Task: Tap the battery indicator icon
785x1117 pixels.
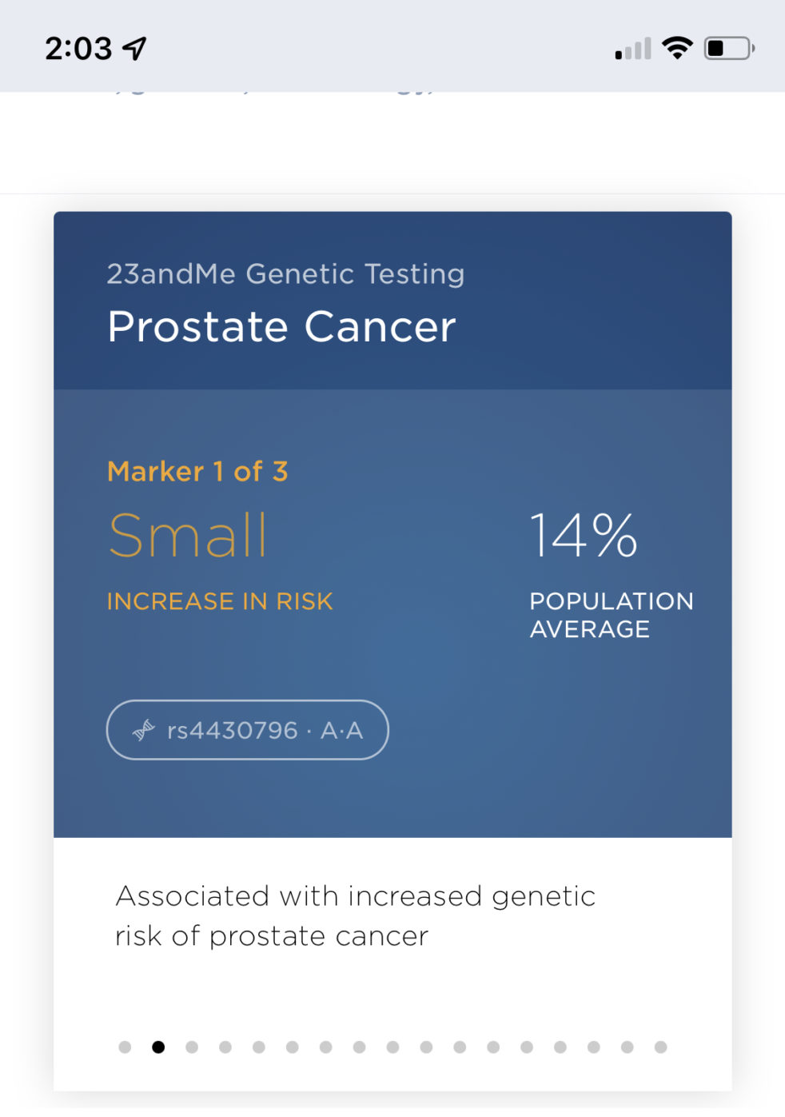Action: tap(728, 48)
